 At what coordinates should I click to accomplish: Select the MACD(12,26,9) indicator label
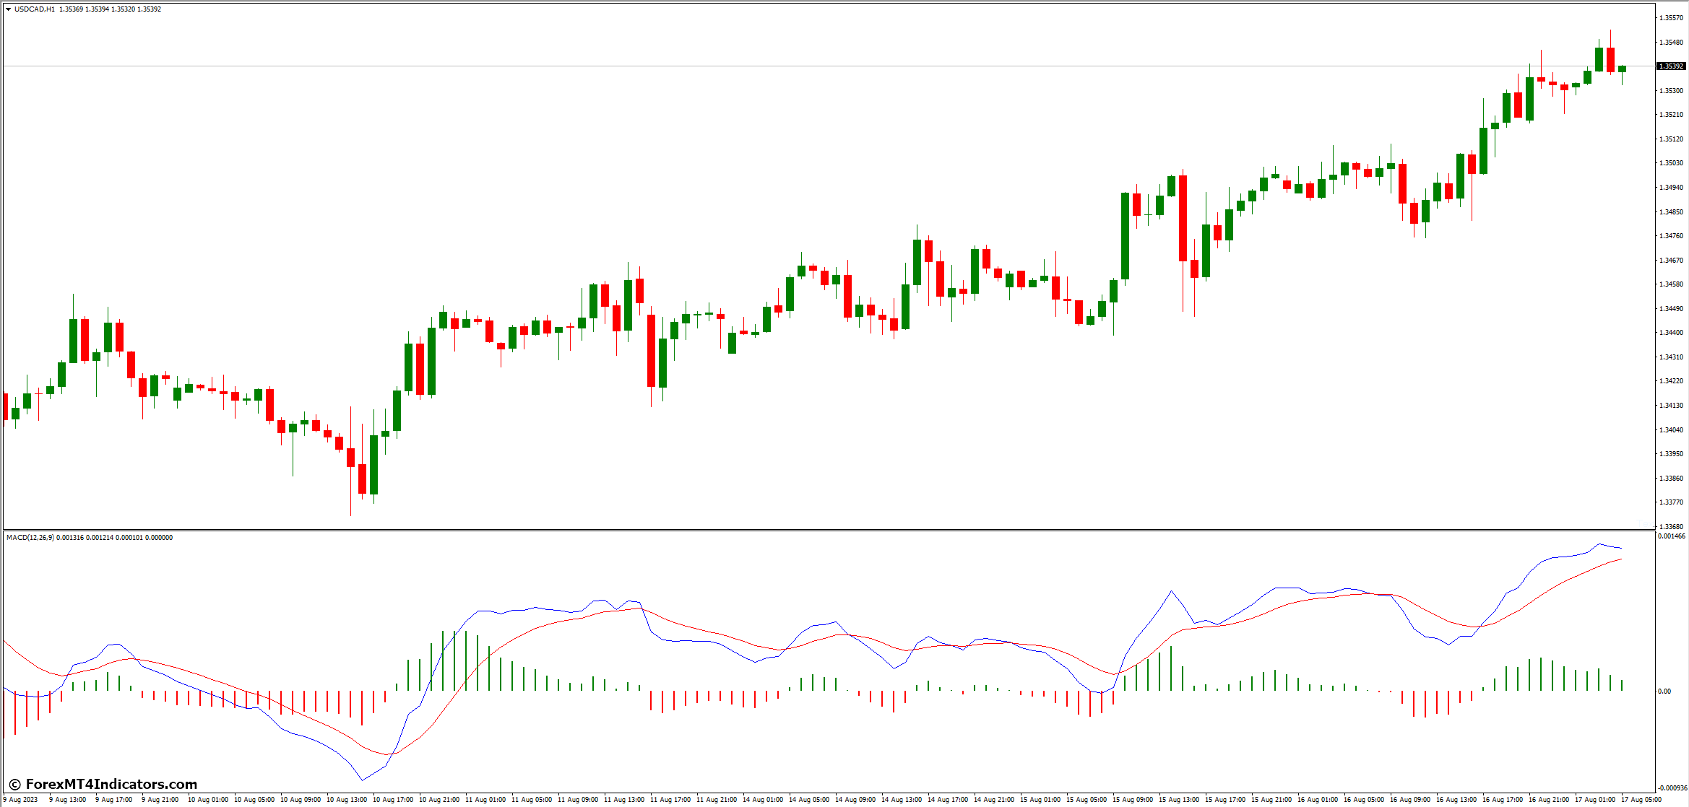click(43, 538)
